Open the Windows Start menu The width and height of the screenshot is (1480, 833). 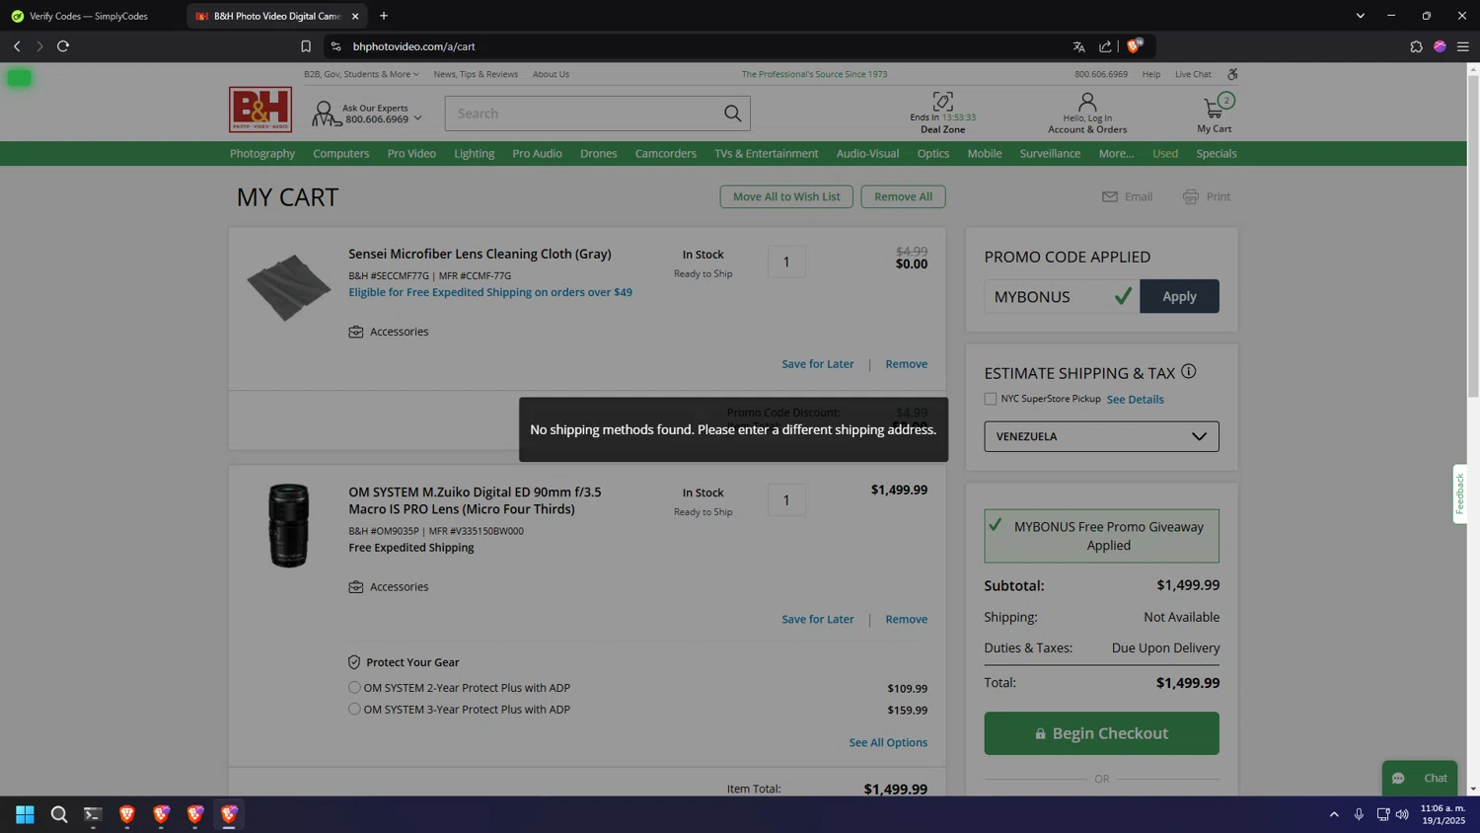[25, 814]
